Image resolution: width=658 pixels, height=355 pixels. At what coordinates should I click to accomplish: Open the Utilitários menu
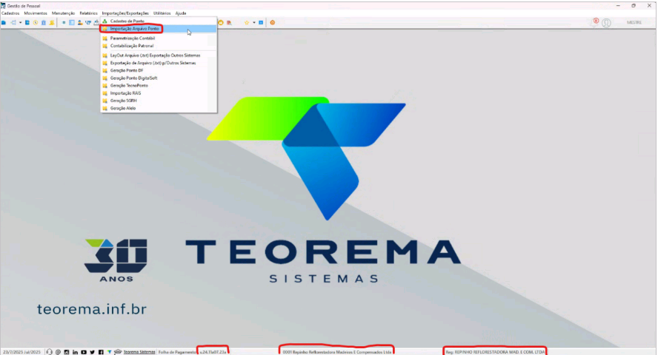[x=162, y=13]
